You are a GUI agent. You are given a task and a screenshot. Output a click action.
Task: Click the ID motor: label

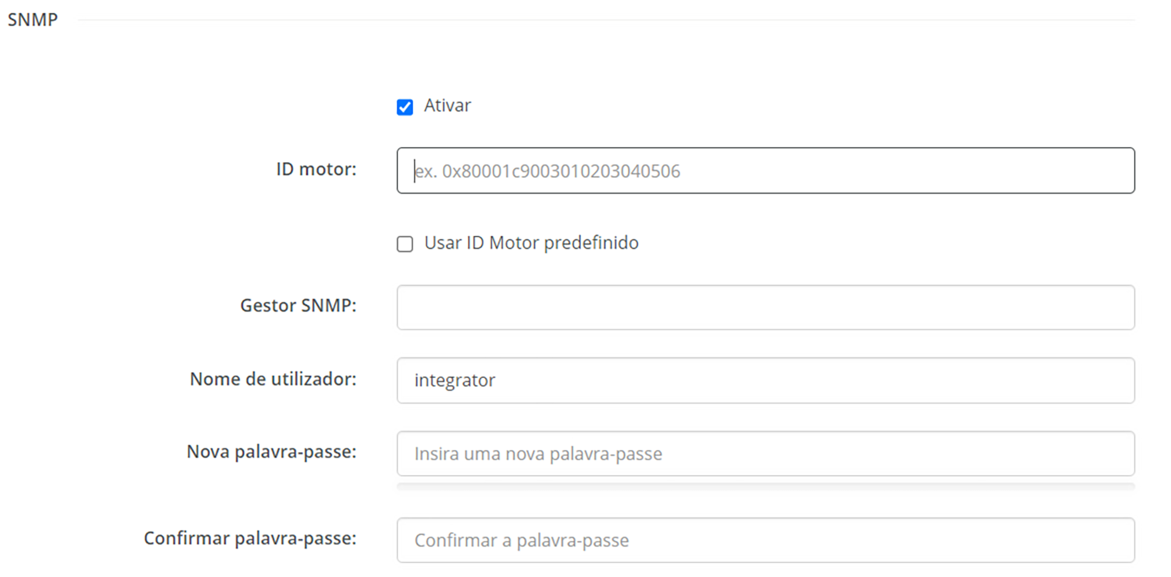coord(316,169)
